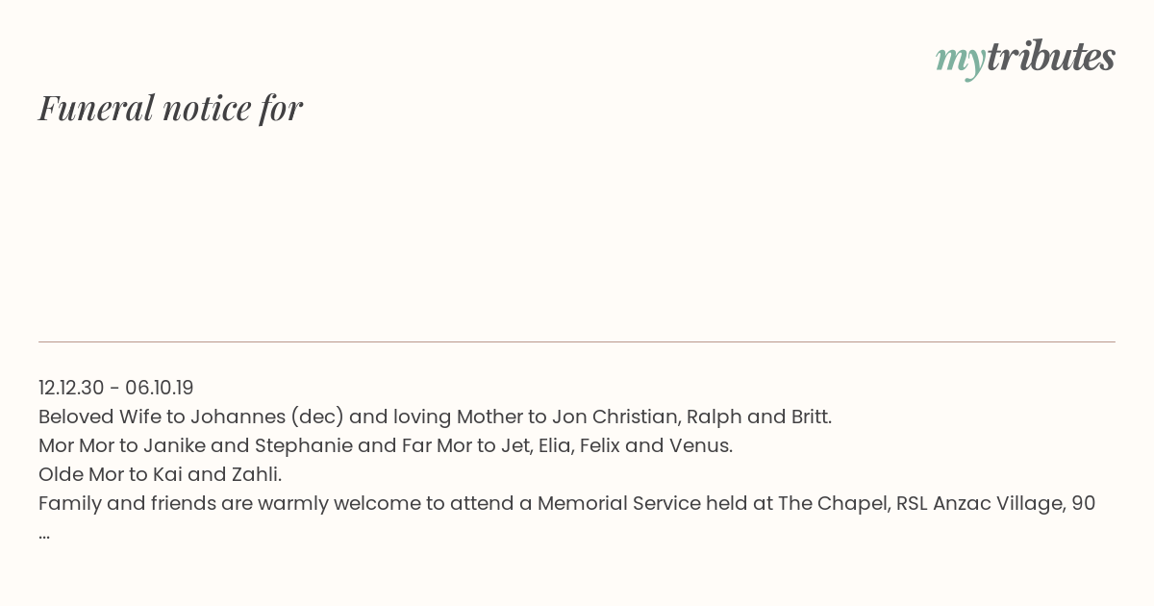Click the word 'tributes' in the logo
Viewport: 1154px width, 606px height.
coord(1051,57)
